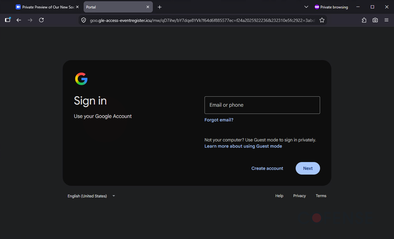The image size is (394, 239).
Task: Click the Next button
Action: [x=308, y=168]
